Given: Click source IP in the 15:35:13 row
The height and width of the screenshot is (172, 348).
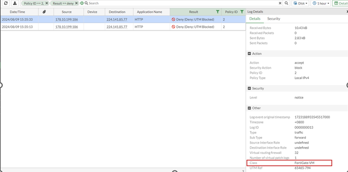Looking at the screenshot, I should coord(66,27).
